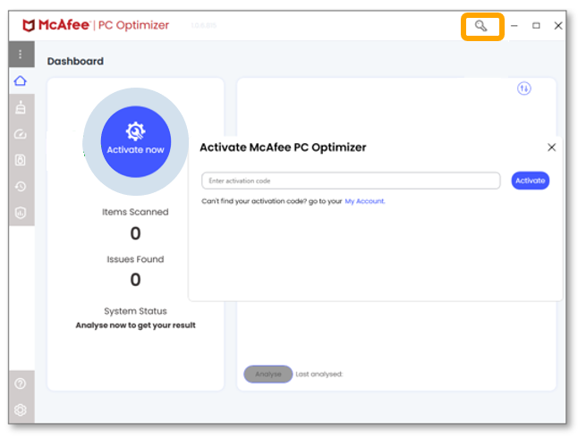Close the Activate McAfee PC Optimizer dialog
Screen dimensions: 578x438
[551, 147]
